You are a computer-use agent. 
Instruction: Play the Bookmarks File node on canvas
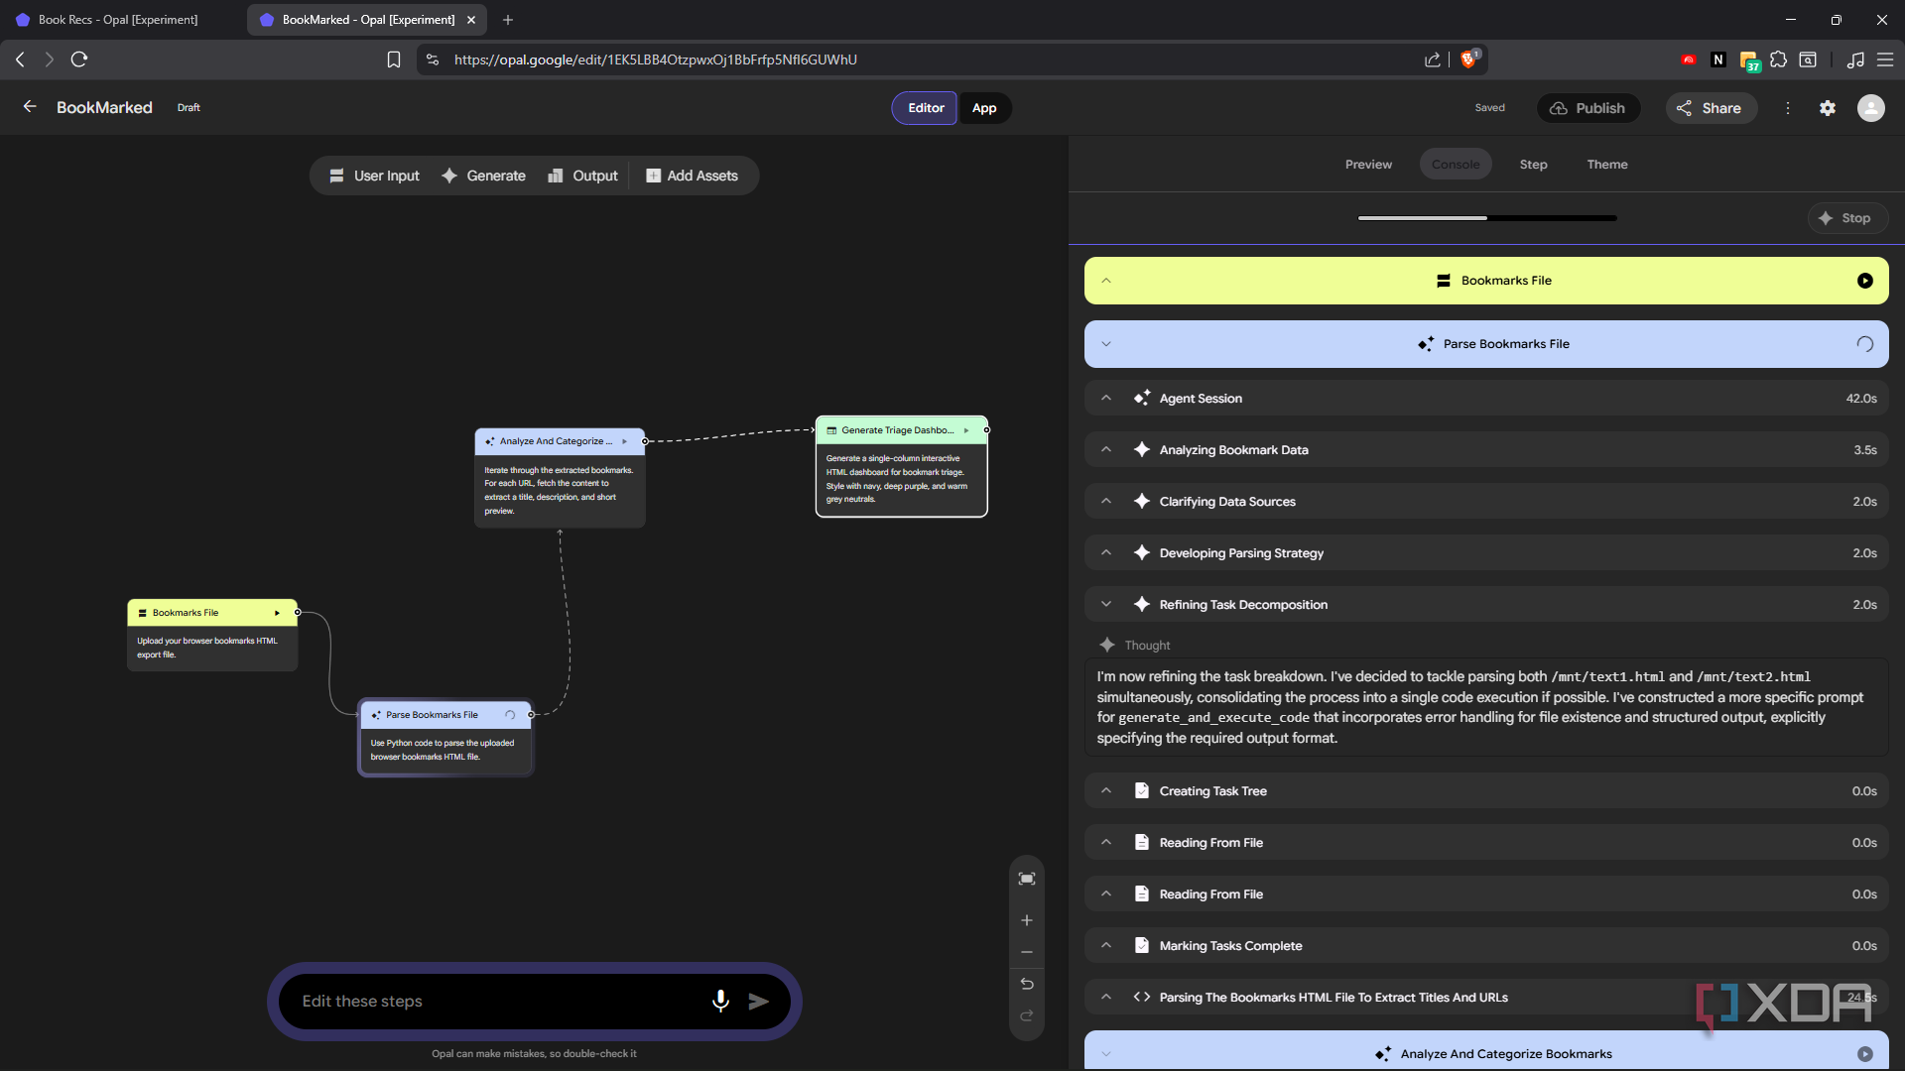pyautogui.click(x=277, y=613)
